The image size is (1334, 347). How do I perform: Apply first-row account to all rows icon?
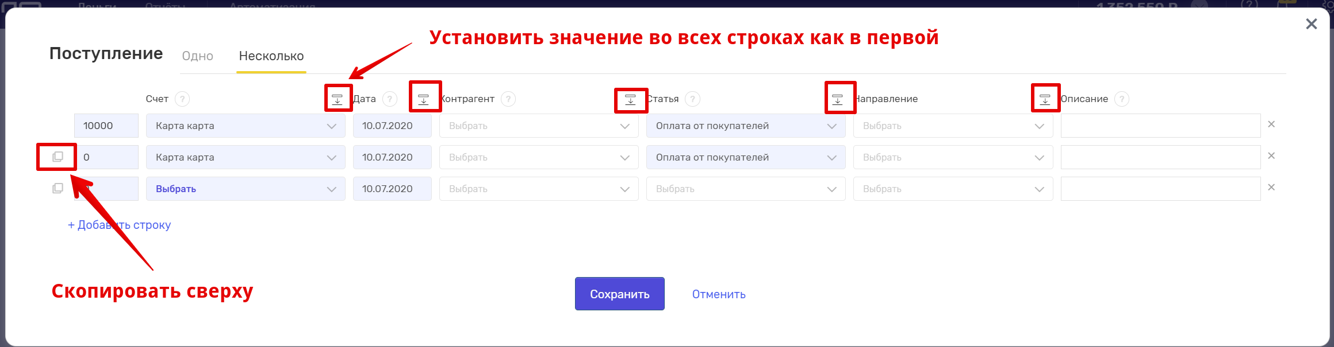click(338, 99)
